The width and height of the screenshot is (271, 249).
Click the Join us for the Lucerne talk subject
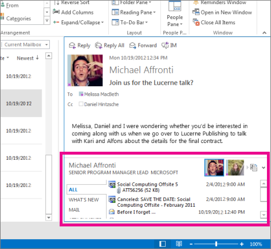pyautogui.click(x=151, y=83)
